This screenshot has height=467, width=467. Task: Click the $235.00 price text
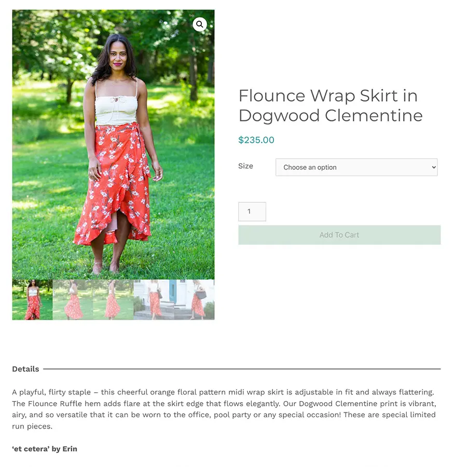(x=256, y=140)
